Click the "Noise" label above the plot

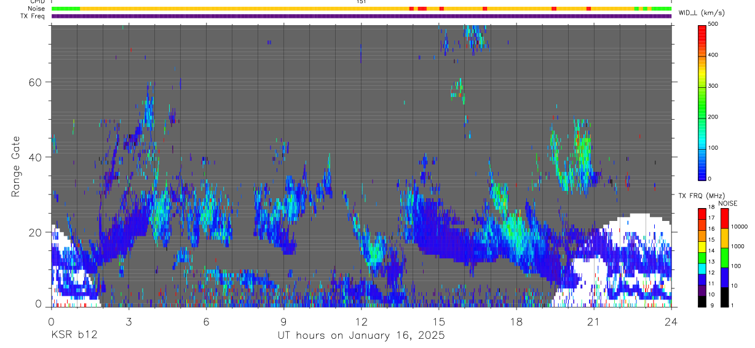[x=37, y=9]
